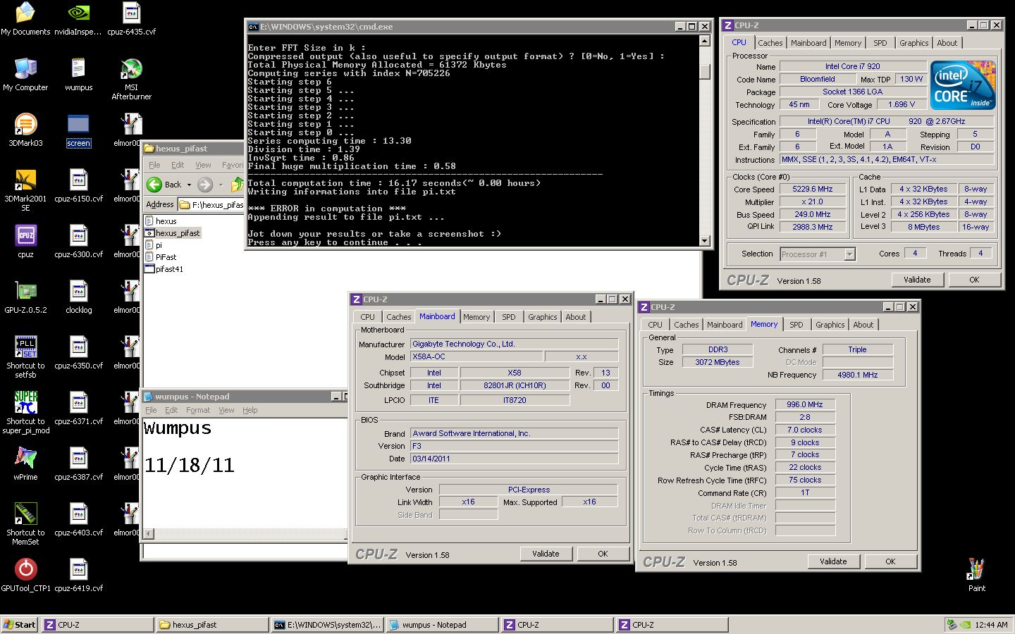This screenshot has height=634, width=1015.
Task: Click DRAM Frequency value 996.0 MHz
Action: tap(805, 404)
